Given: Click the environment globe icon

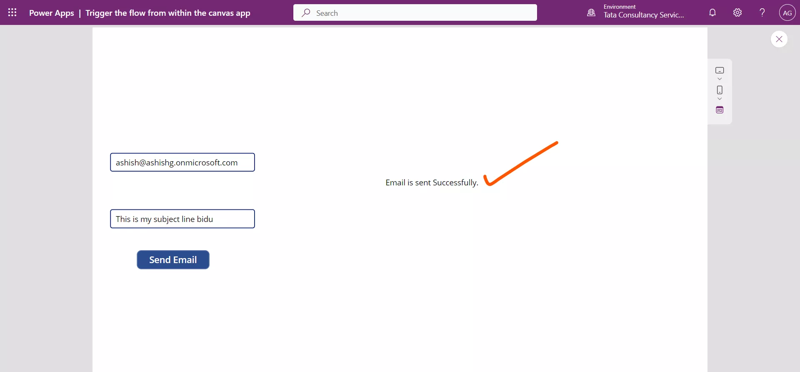Looking at the screenshot, I should click(591, 12).
